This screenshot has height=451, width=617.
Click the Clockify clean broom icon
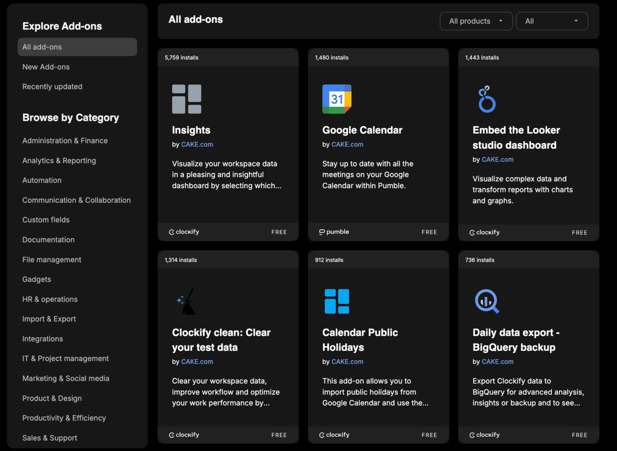[187, 301]
